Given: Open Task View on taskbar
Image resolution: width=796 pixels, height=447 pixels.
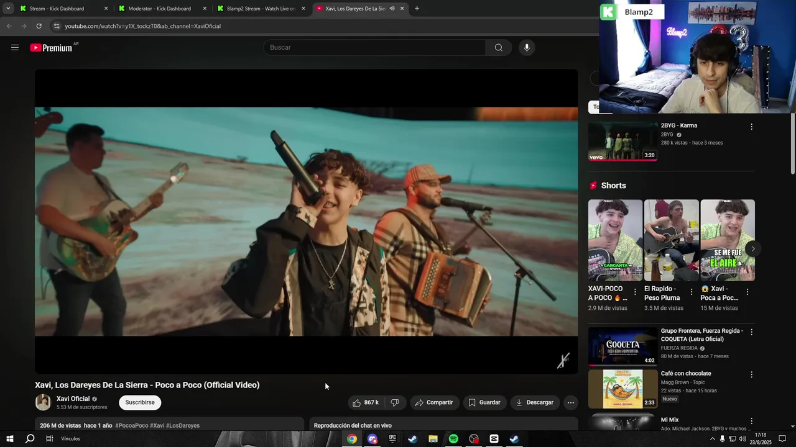Looking at the screenshot, I should 50,439.
